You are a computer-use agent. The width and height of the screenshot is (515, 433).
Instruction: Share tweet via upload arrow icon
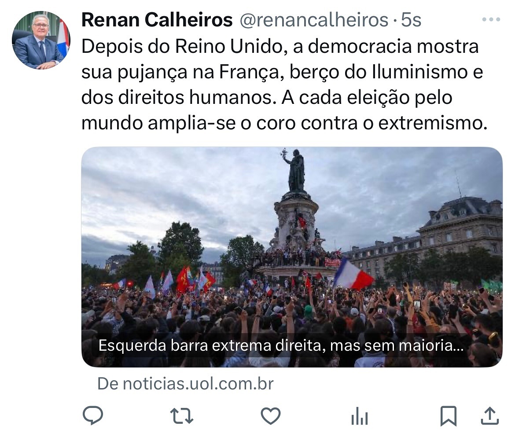[x=490, y=415]
